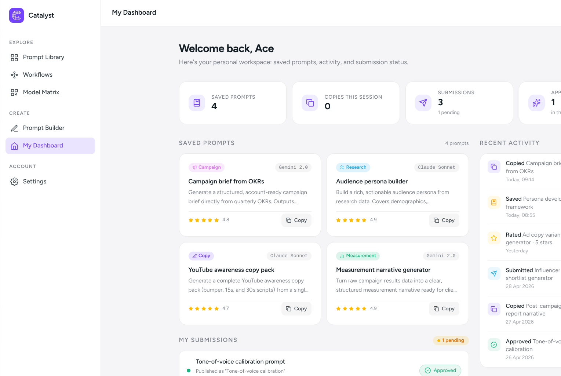Click the Prompt Builder pencil icon

[14, 128]
